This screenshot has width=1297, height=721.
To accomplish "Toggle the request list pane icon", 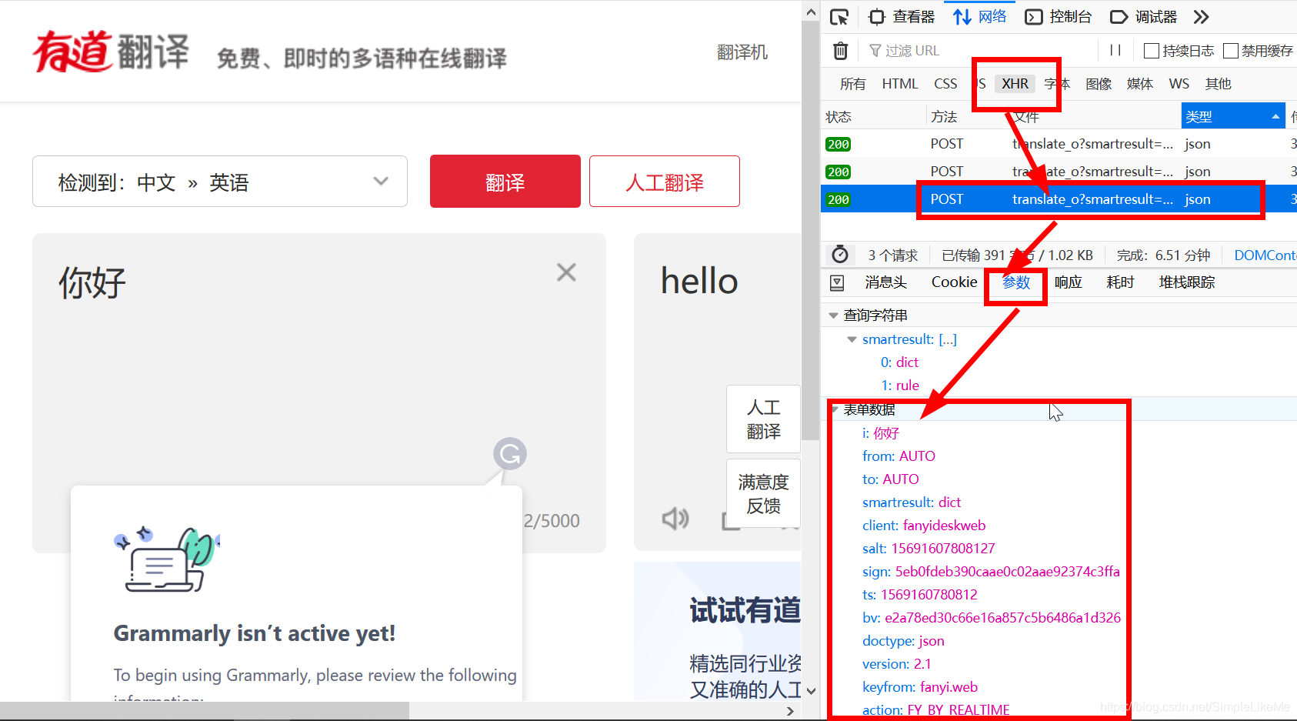I will 838,282.
